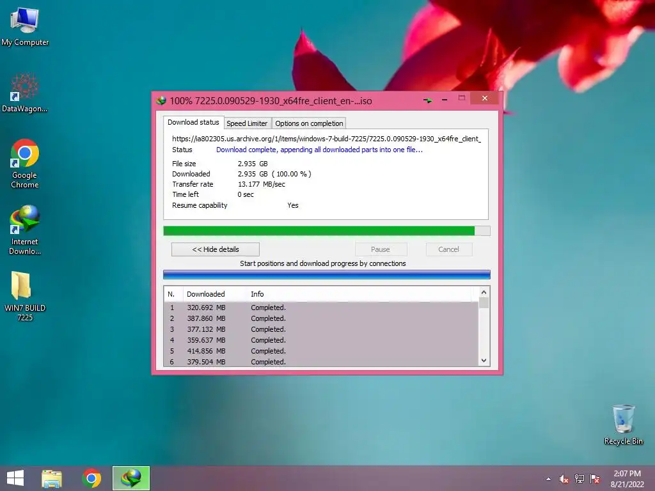Click Resume capability value Yes
The width and height of the screenshot is (655, 491).
coord(293,205)
